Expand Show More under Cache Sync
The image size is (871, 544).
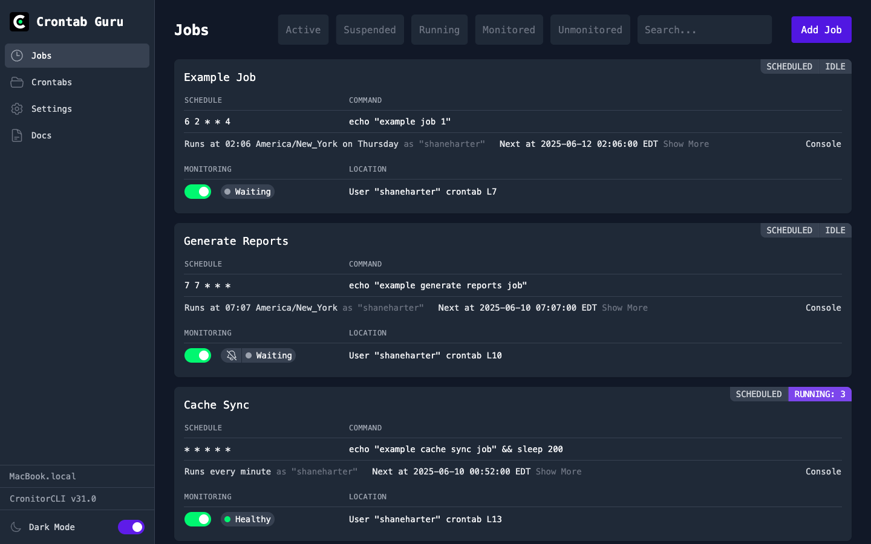click(558, 471)
